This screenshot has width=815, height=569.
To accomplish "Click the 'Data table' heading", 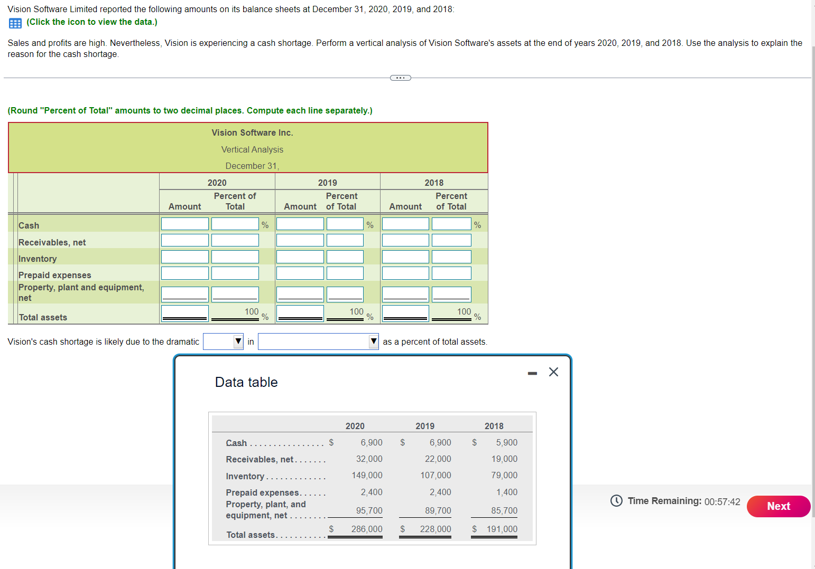I will tap(246, 382).
